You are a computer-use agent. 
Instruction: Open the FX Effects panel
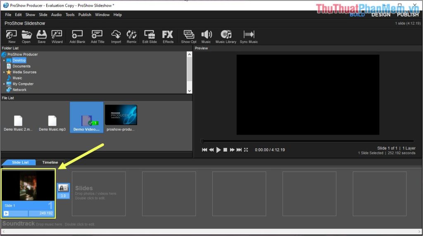pos(168,36)
